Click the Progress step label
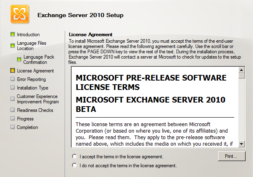Image resolution: width=253 pixels, height=177 pixels. tap(25, 119)
